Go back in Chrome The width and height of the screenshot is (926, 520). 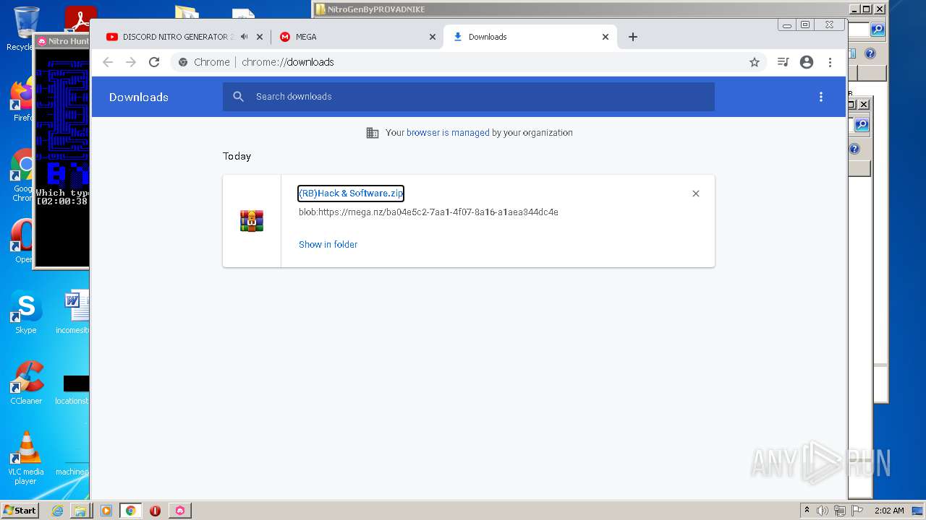point(108,62)
